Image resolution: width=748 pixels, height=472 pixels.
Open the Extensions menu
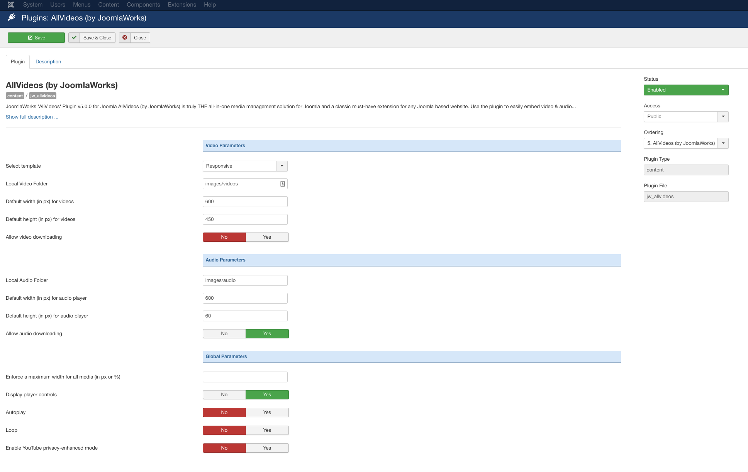pyautogui.click(x=182, y=5)
